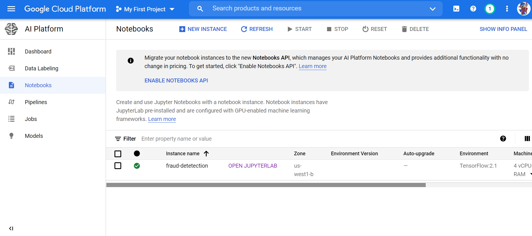Click the us-west1-b zone cell
This screenshot has height=236, width=532.
coord(304,170)
